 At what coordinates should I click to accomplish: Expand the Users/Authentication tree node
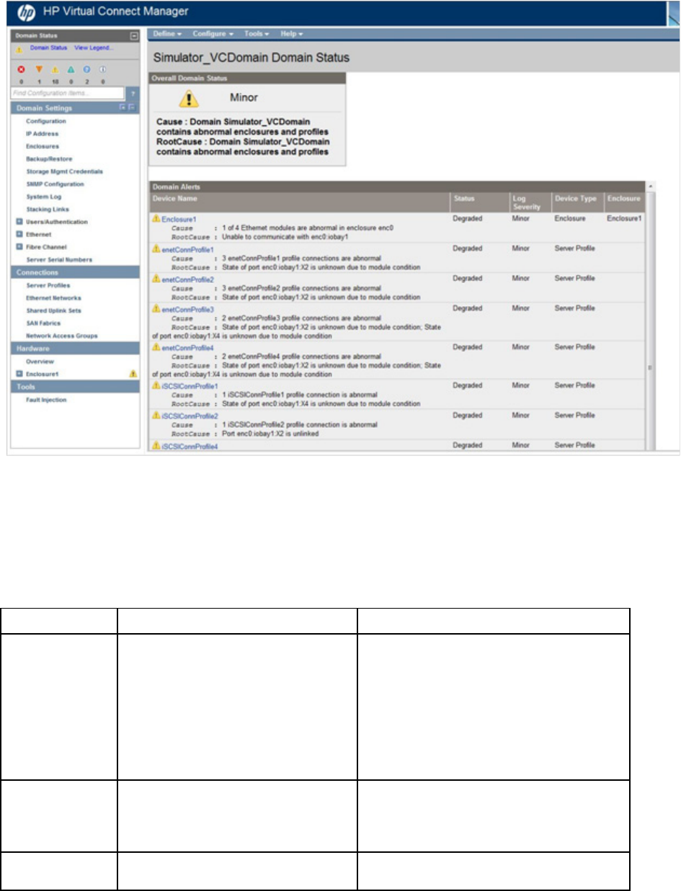pos(19,222)
